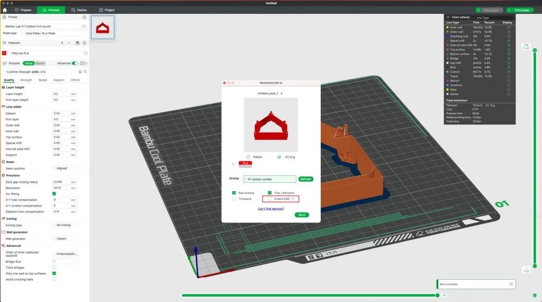Enable the Timelapse checkbox
The width and height of the screenshot is (542, 302).
pyautogui.click(x=234, y=199)
